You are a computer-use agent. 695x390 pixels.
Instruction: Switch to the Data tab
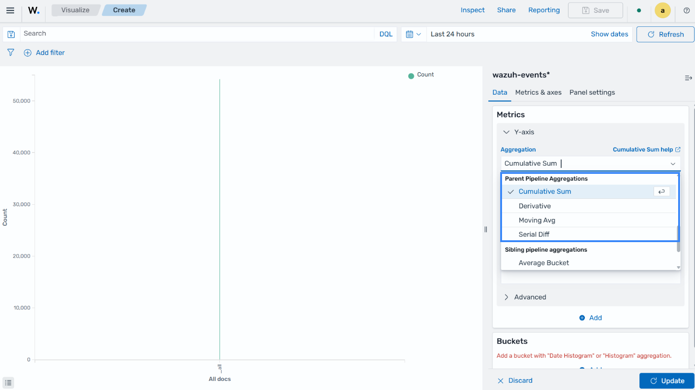click(x=500, y=92)
